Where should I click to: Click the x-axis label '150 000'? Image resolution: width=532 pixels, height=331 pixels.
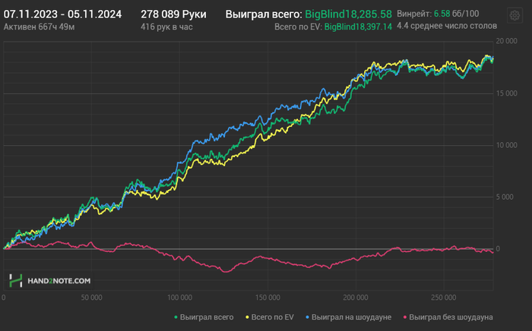(x=268, y=298)
